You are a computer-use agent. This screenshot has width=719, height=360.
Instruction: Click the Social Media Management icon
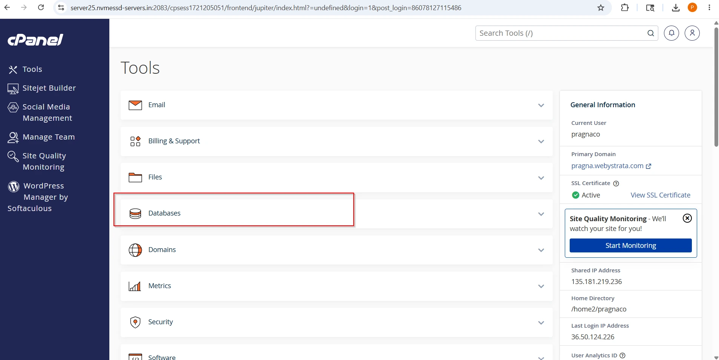[13, 108]
